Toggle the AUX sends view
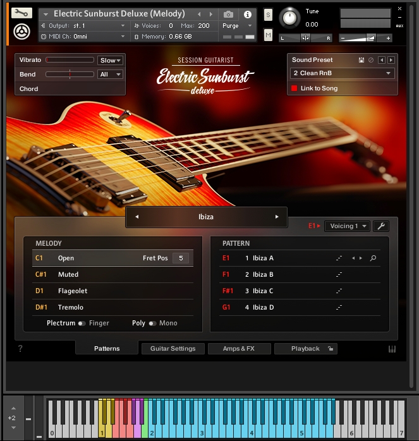The height and width of the screenshot is (441, 419). click(399, 26)
